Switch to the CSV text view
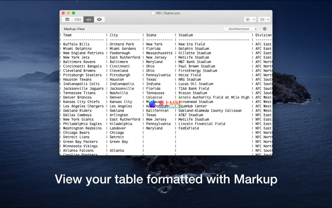 (78, 19)
